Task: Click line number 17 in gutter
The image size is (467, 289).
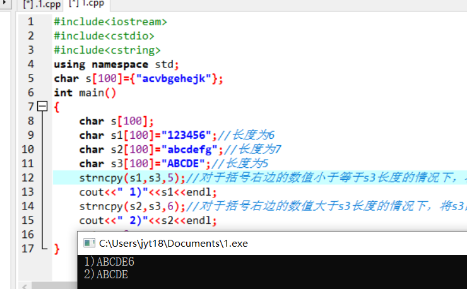Action: pyautogui.click(x=28, y=249)
